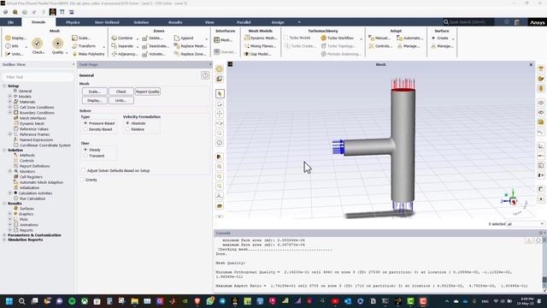Expand Materials in the outline tree
The height and width of the screenshot is (308, 547).
10,102
